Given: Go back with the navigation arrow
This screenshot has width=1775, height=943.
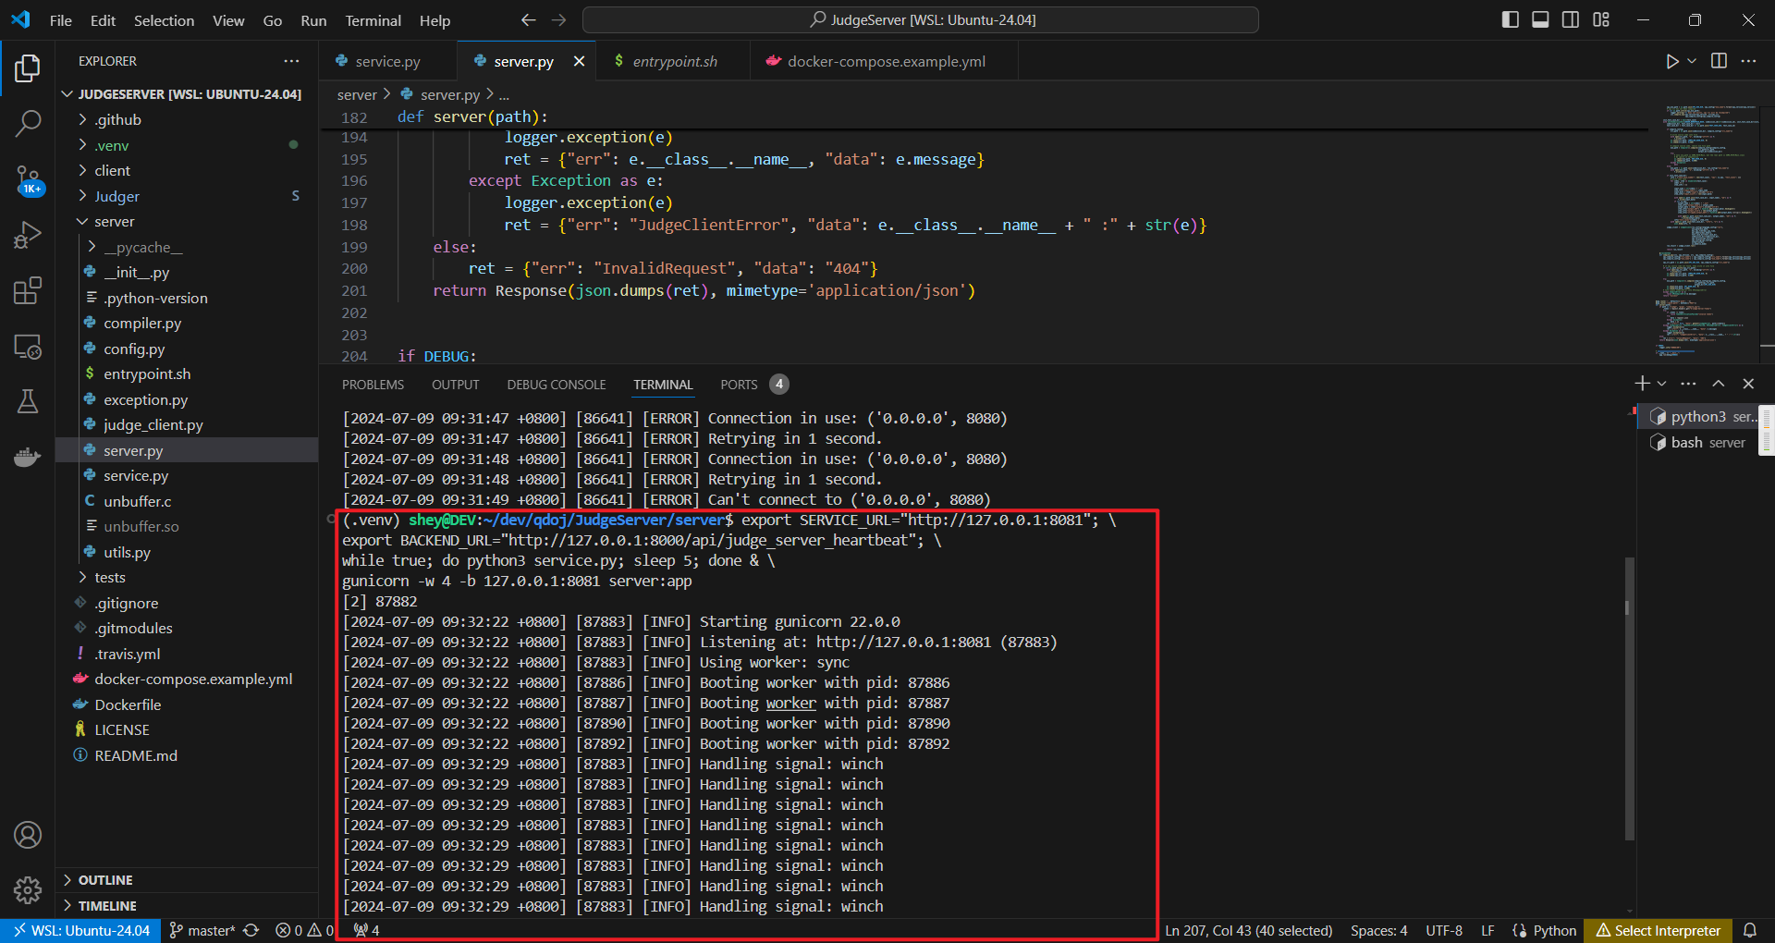Looking at the screenshot, I should (x=528, y=19).
